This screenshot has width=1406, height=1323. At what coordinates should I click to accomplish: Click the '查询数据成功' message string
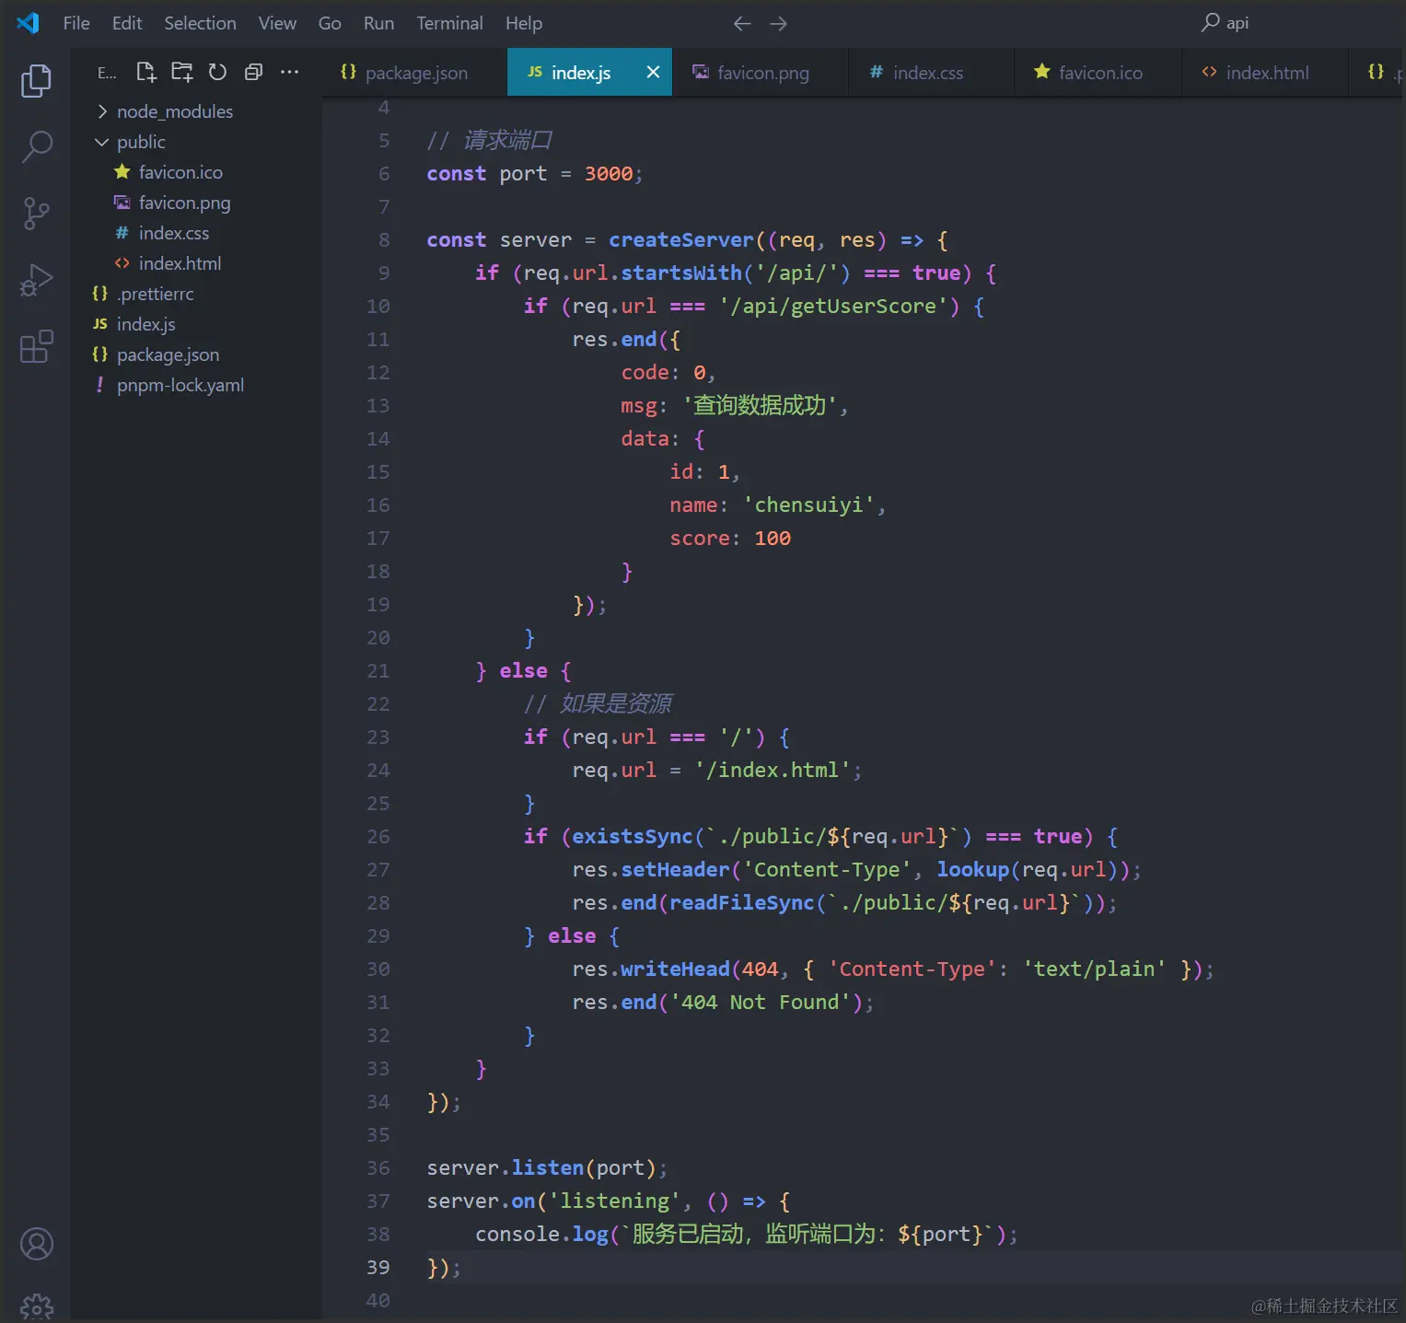760,405
